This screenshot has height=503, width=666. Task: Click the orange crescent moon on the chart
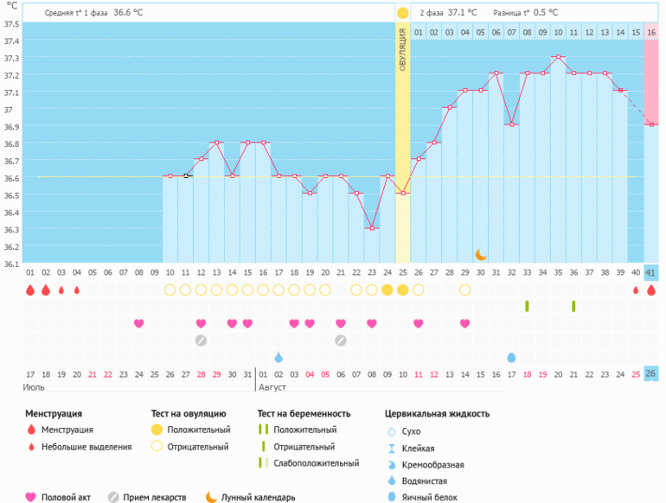point(481,254)
